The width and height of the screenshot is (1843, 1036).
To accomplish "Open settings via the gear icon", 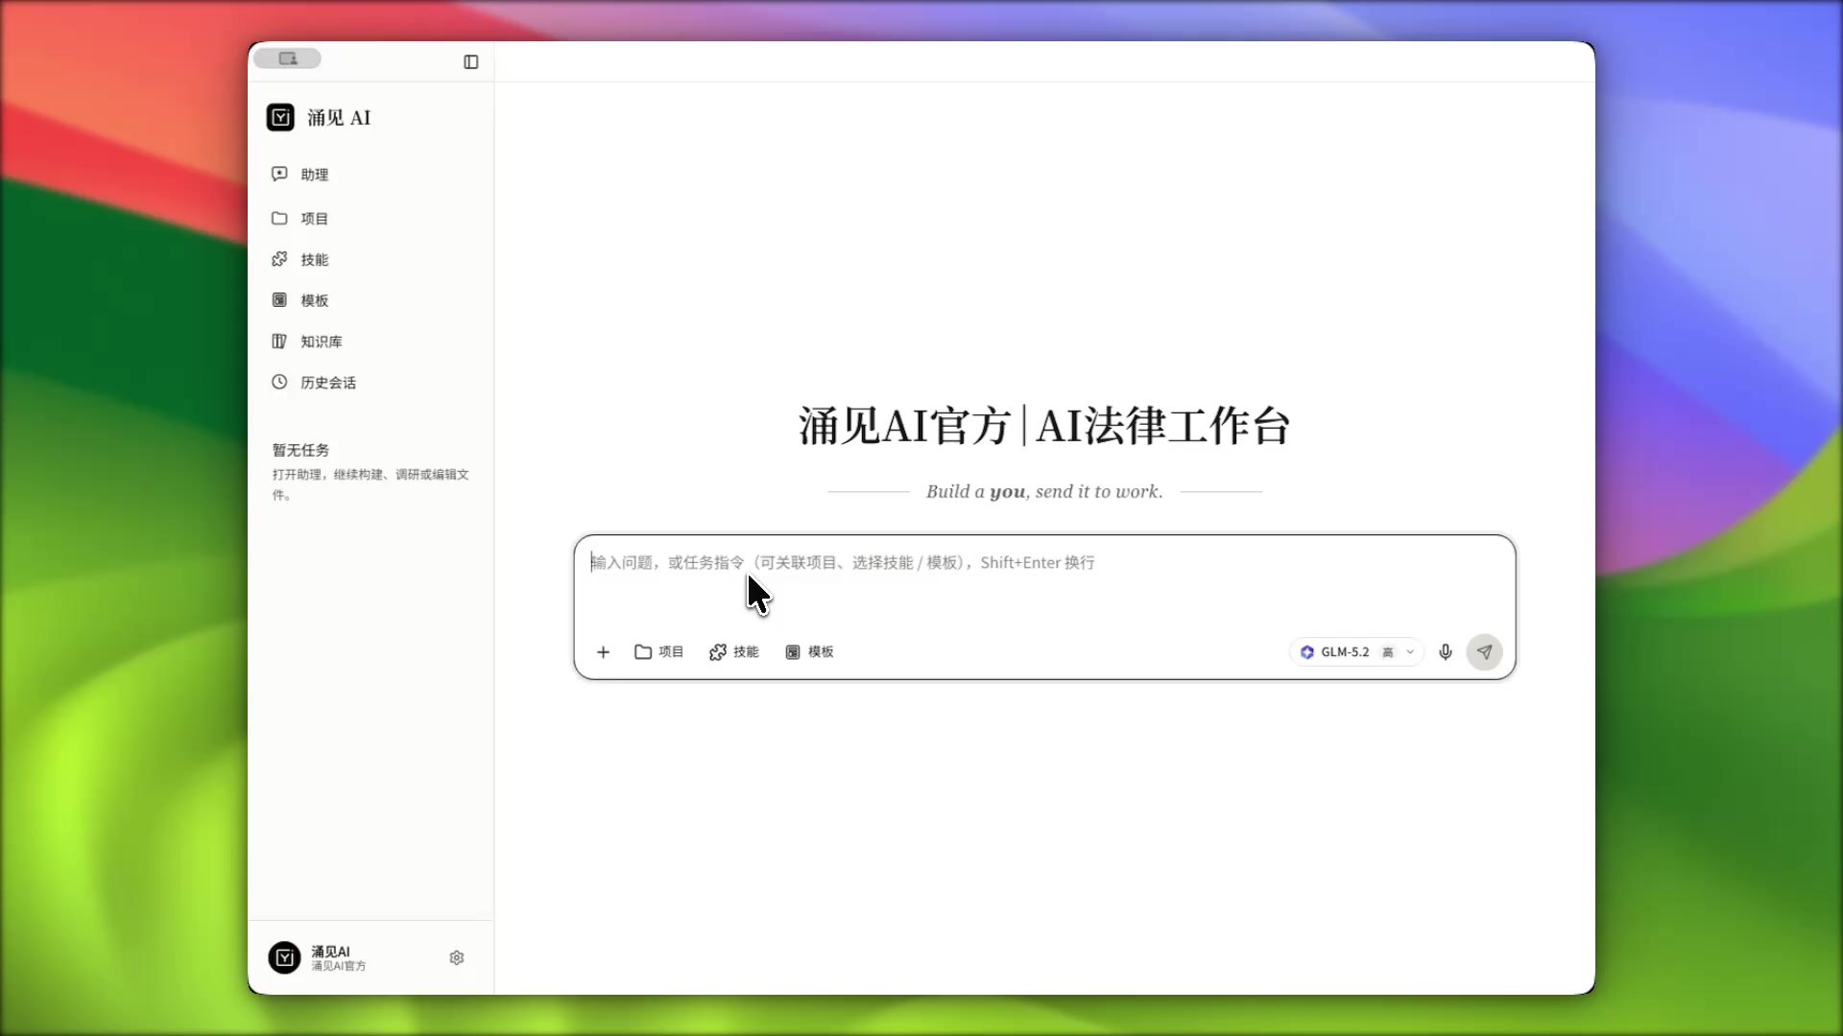I will (x=457, y=958).
